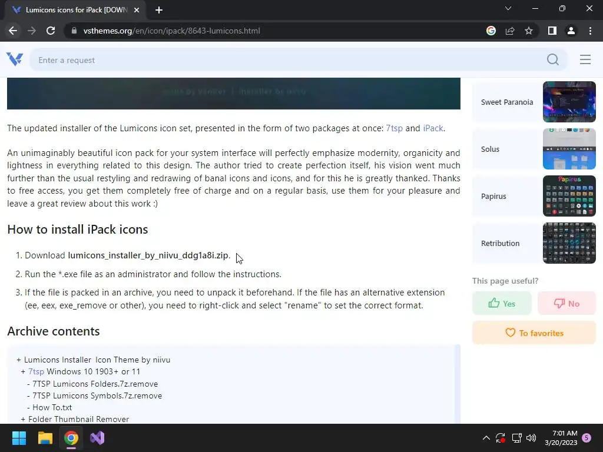Click '7TSP Lumicons Symbols.7z.remove' entry

(97, 396)
